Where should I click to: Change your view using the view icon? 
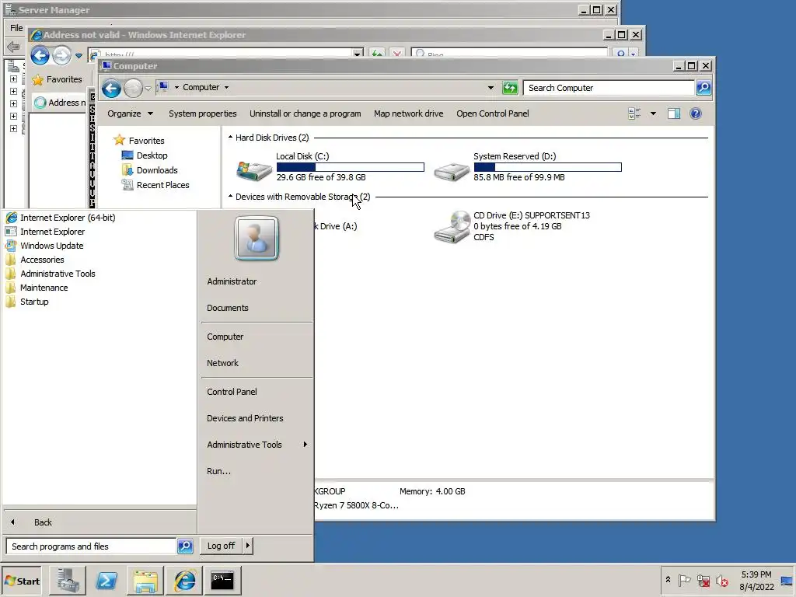(x=634, y=113)
